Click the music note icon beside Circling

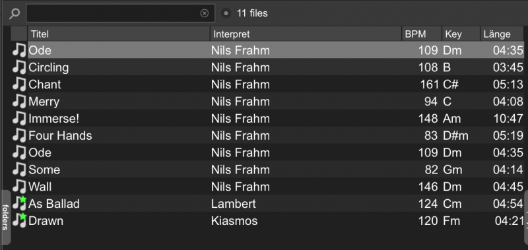click(19, 67)
